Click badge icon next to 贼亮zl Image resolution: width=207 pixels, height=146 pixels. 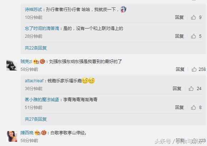[36, 62]
